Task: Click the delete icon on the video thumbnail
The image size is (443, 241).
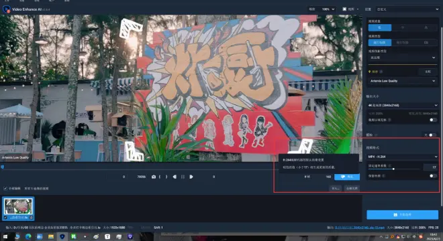Action: click(31, 218)
